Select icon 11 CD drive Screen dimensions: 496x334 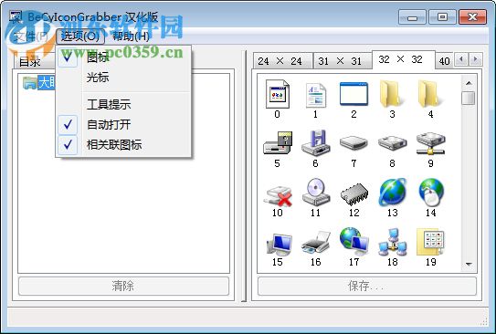[316, 192]
